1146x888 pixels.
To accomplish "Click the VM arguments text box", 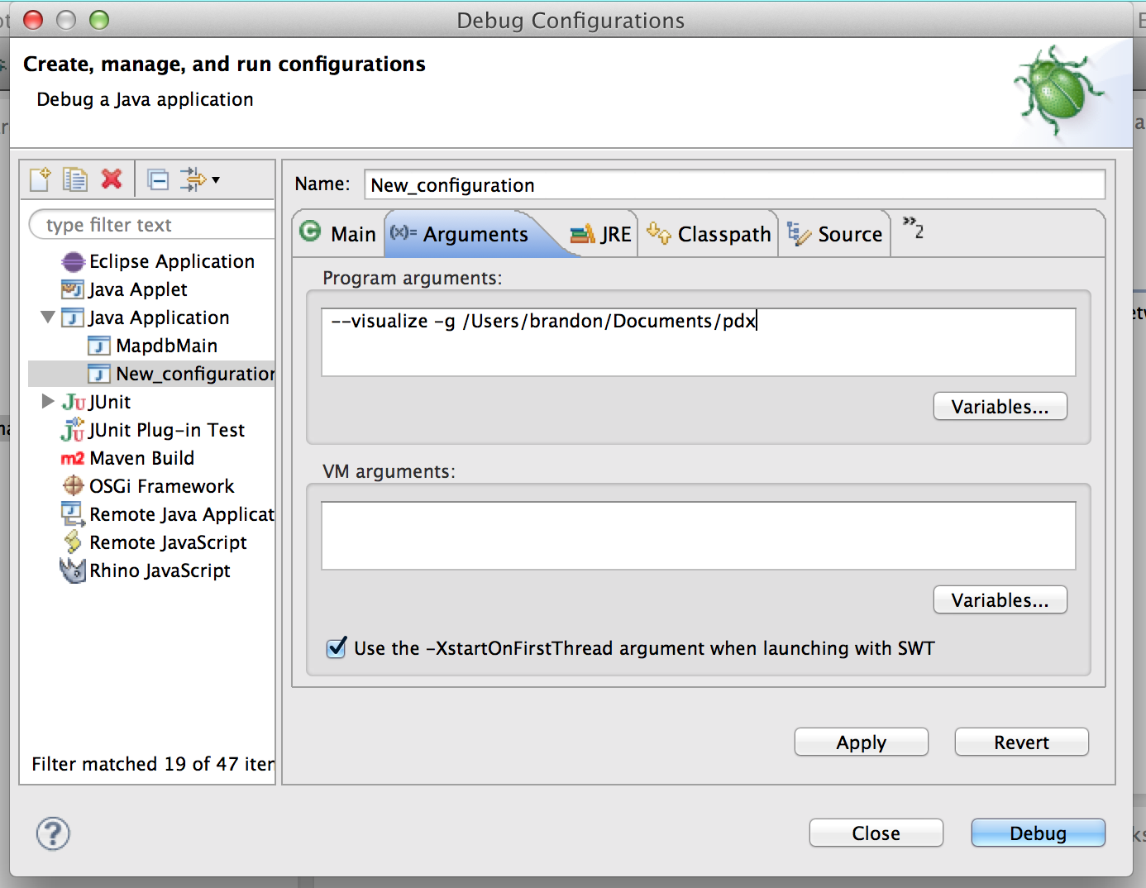I will click(x=699, y=536).
